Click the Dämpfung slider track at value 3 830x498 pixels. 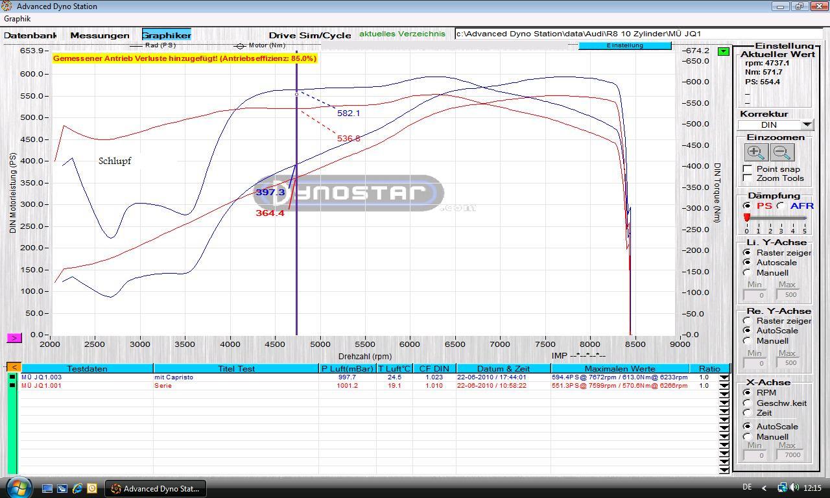781,219
